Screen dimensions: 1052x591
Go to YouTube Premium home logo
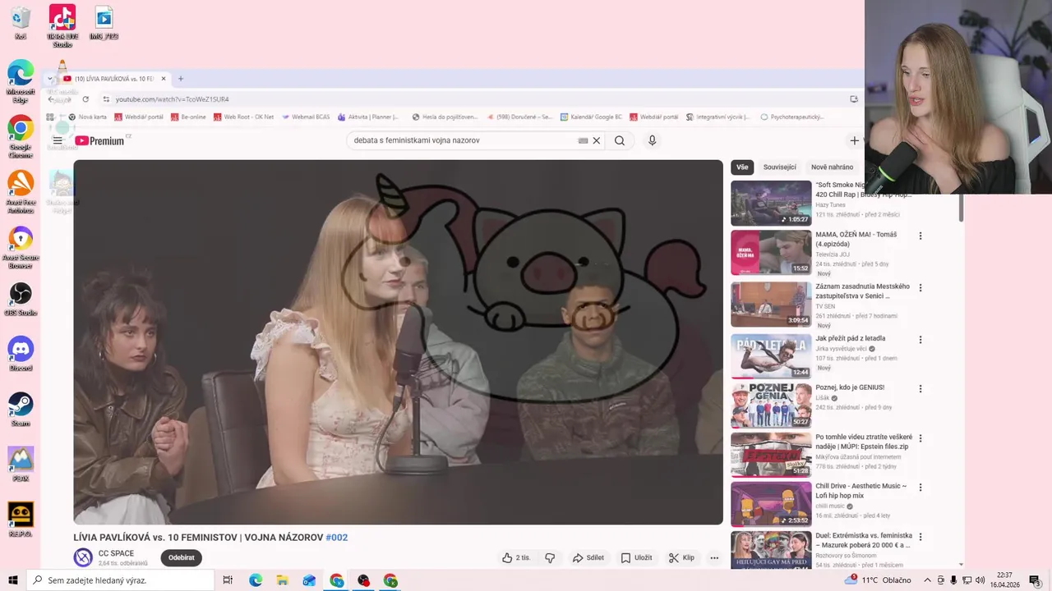point(99,140)
